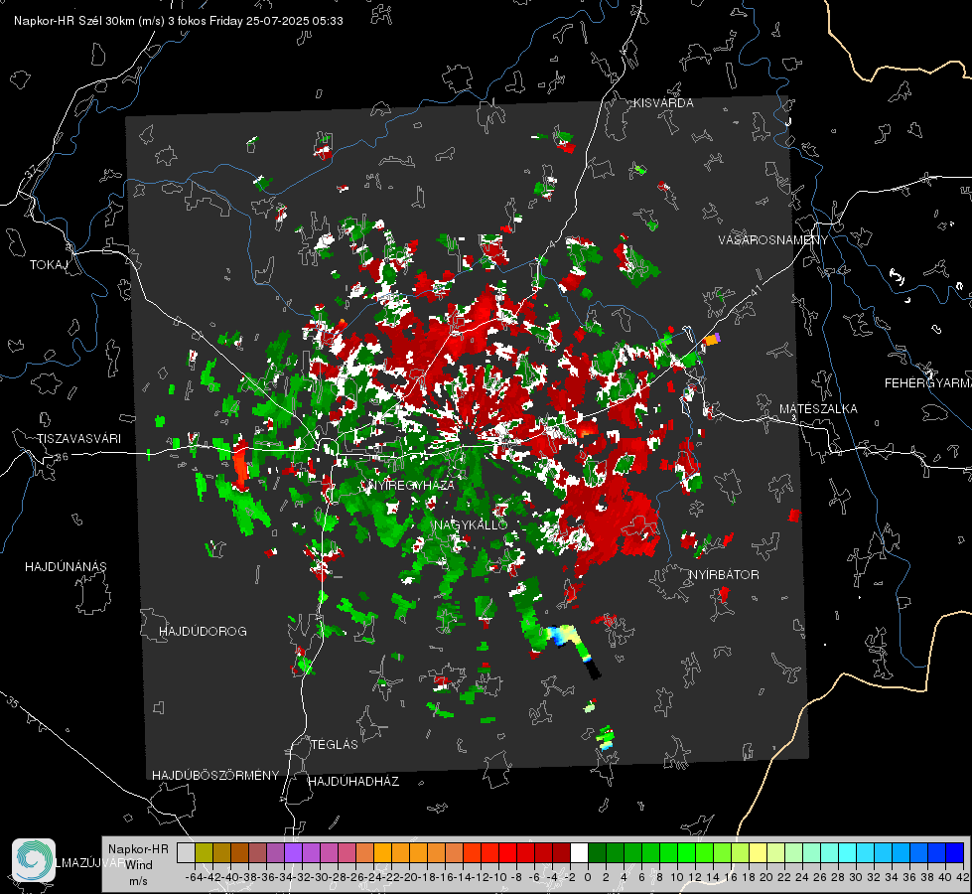Click the HAJDÚDOROG town label
Viewport: 972px width, 894px height.
203,632
